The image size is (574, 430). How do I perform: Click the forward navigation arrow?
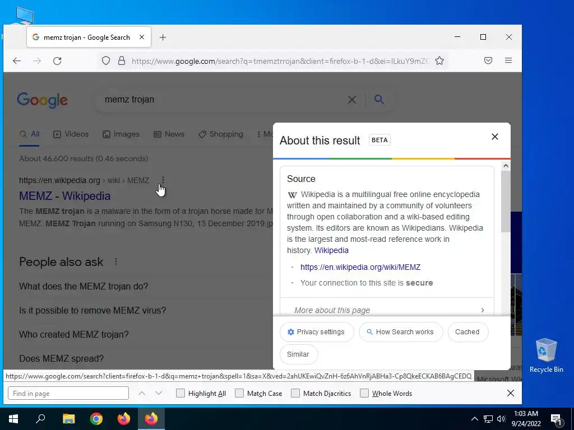pyautogui.click(x=37, y=60)
